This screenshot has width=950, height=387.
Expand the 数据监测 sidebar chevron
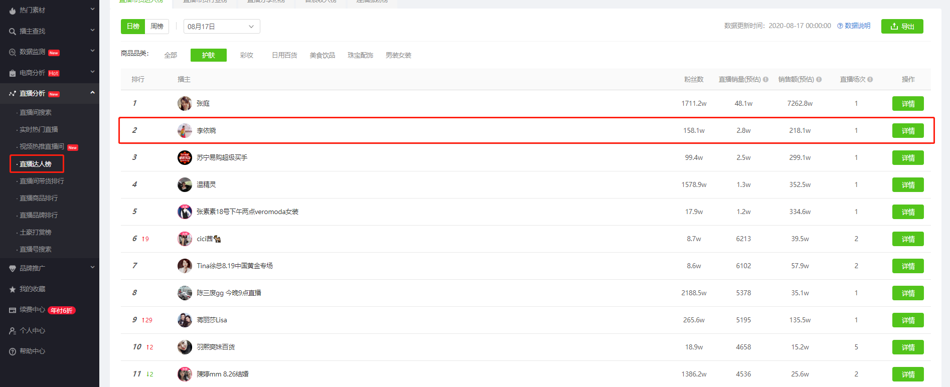point(92,51)
